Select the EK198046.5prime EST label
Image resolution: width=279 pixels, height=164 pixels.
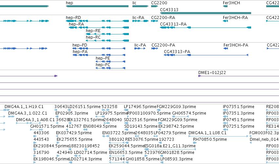pyautogui.click(x=51, y=159)
